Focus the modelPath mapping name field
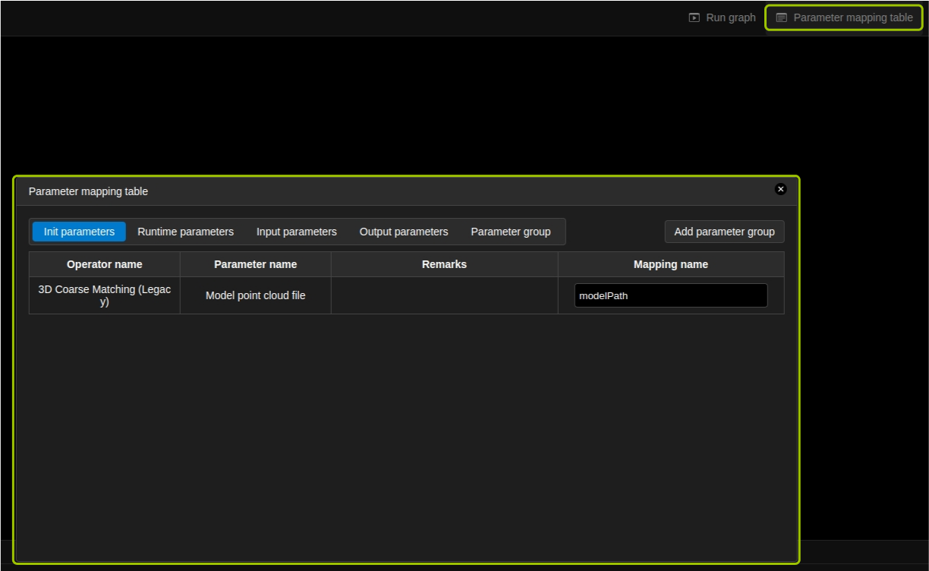 670,295
